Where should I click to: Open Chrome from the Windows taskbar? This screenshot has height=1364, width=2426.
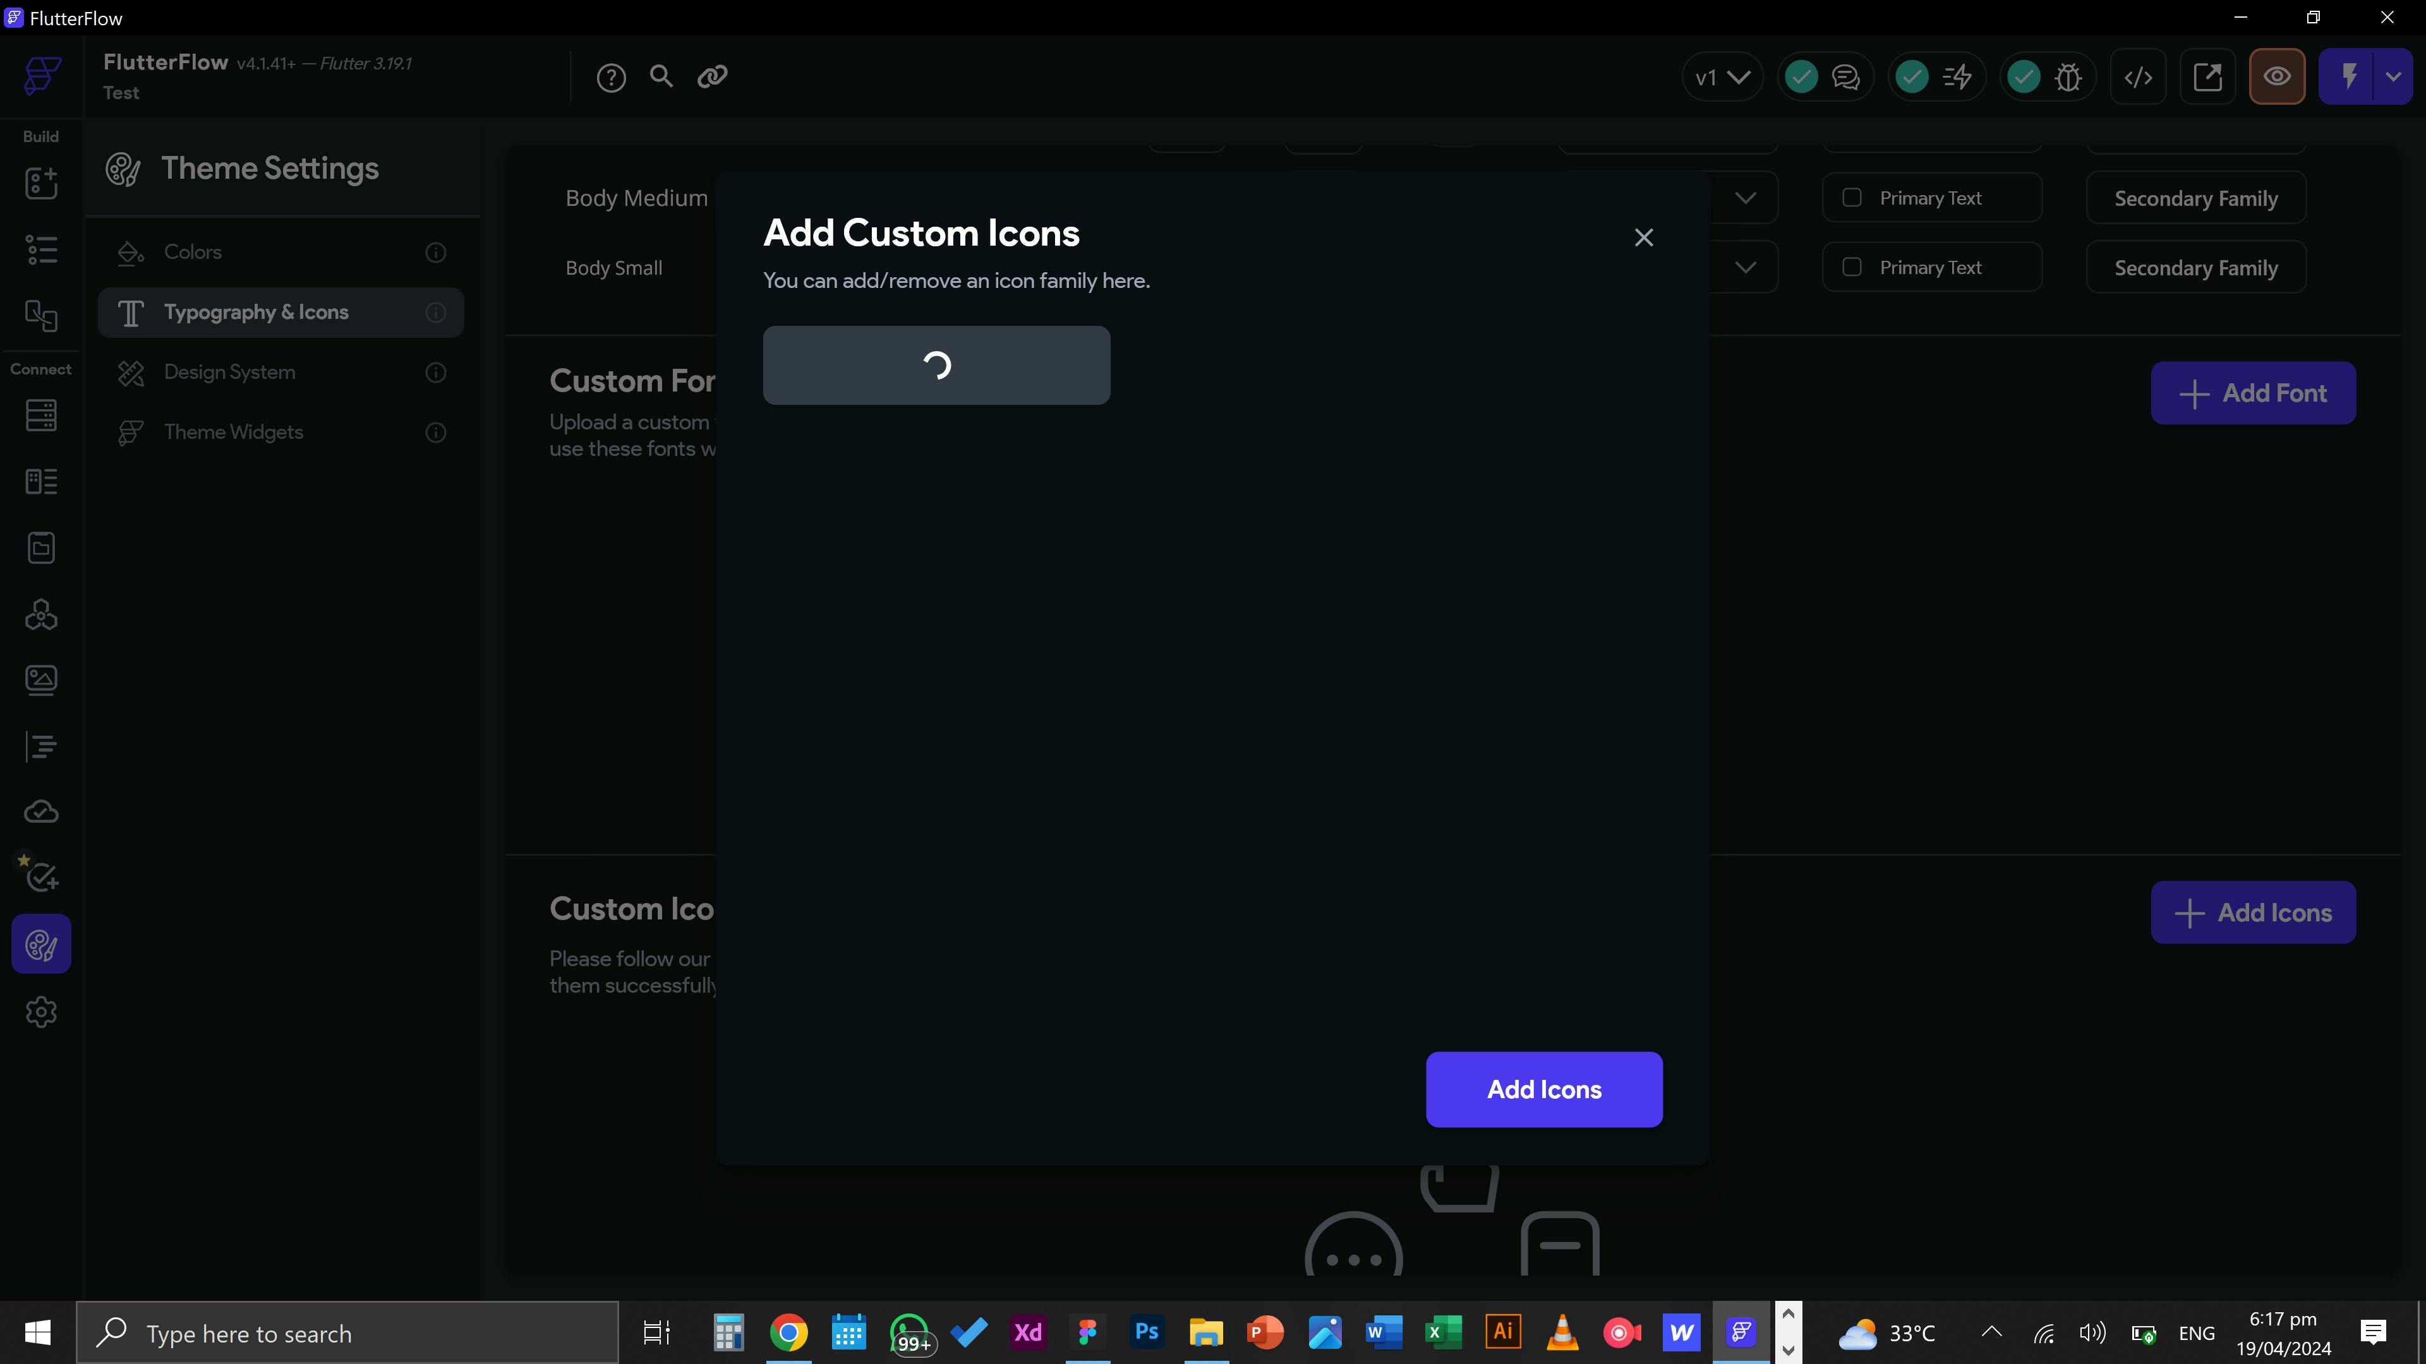coord(788,1333)
